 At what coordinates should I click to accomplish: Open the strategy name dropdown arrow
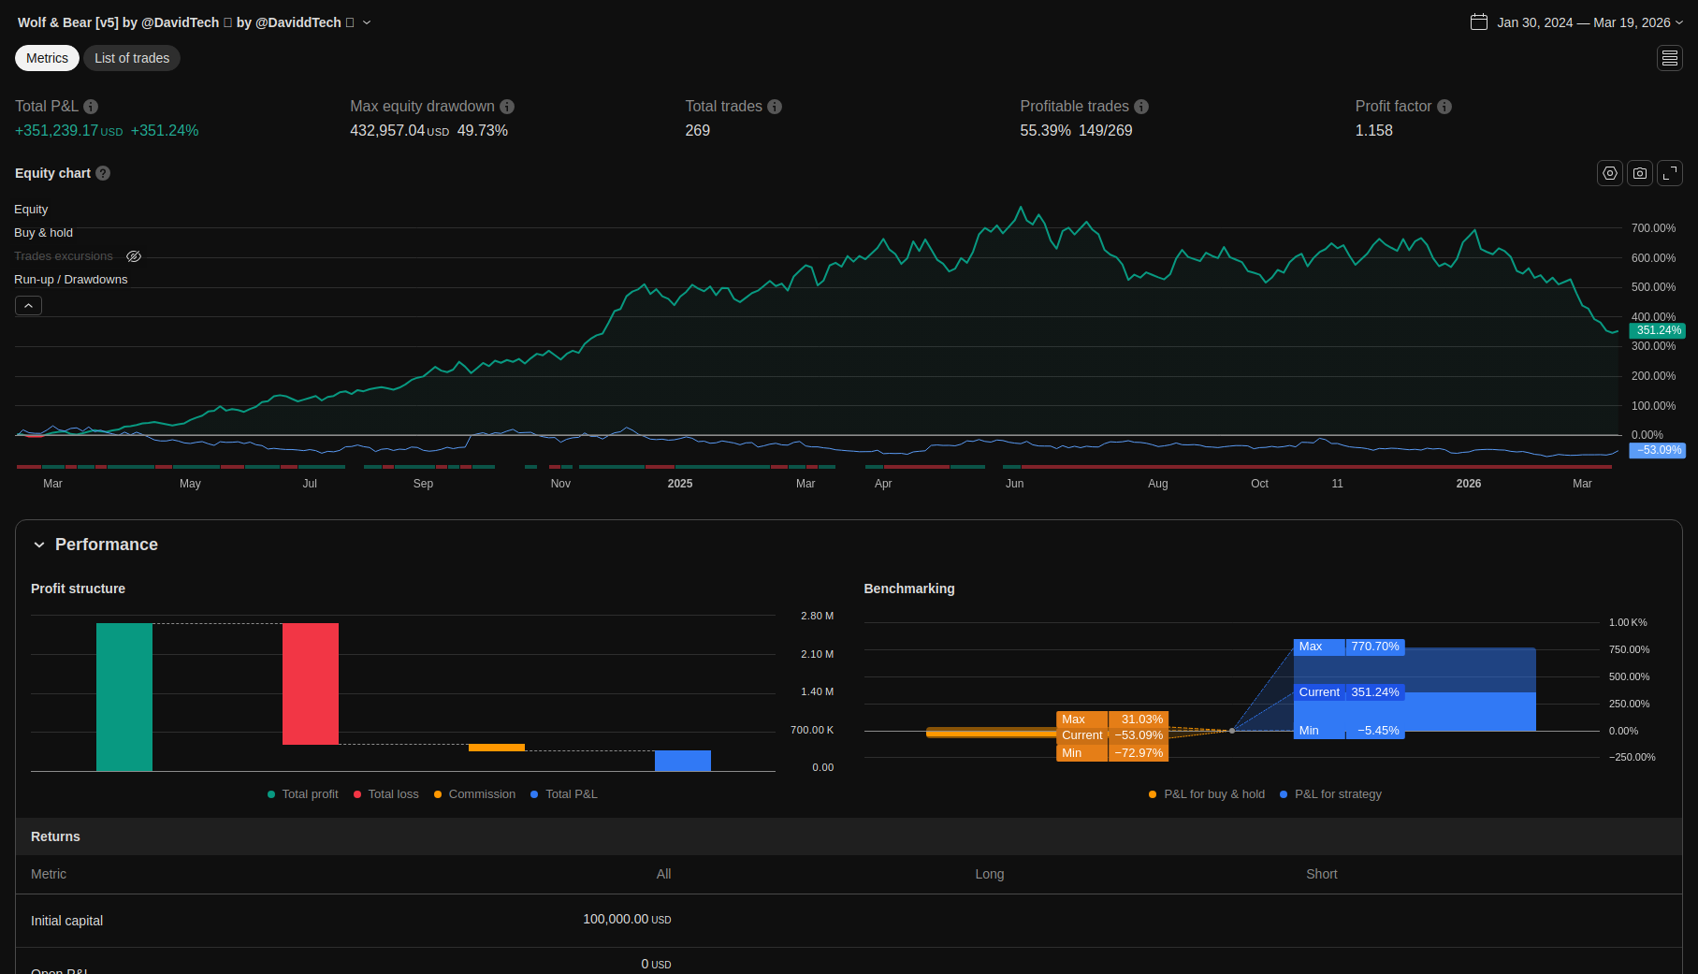pos(367,22)
